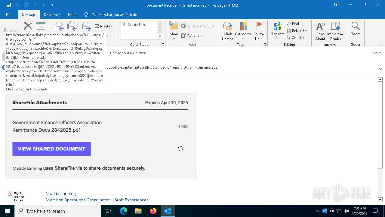Open the Select dropdown
385x217 pixels.
tap(296, 38)
